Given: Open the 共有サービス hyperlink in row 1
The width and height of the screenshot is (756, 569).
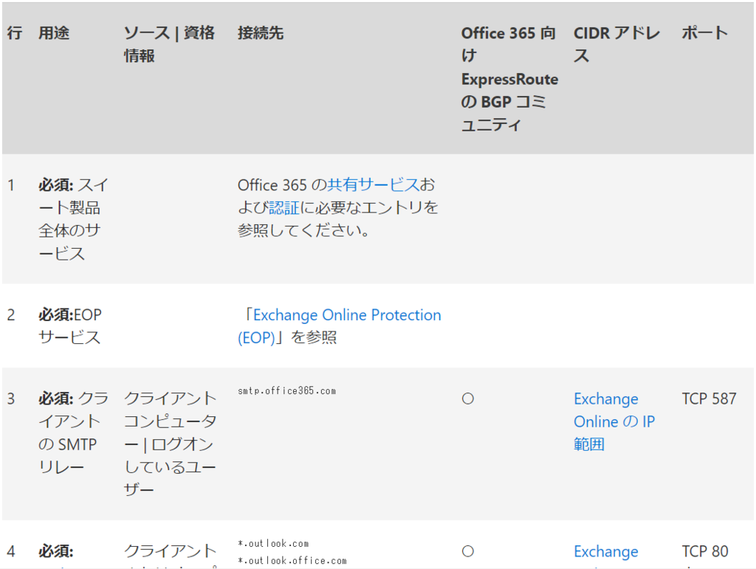Looking at the screenshot, I should pyautogui.click(x=374, y=185).
